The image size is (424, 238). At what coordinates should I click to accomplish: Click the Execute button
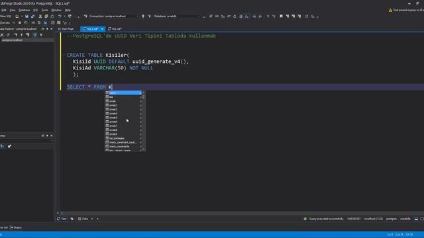coord(5,22)
